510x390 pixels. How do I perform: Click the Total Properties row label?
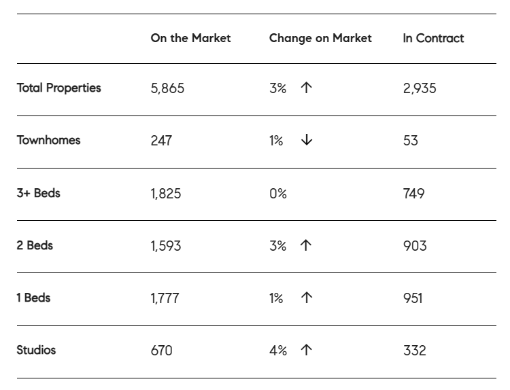click(x=58, y=88)
